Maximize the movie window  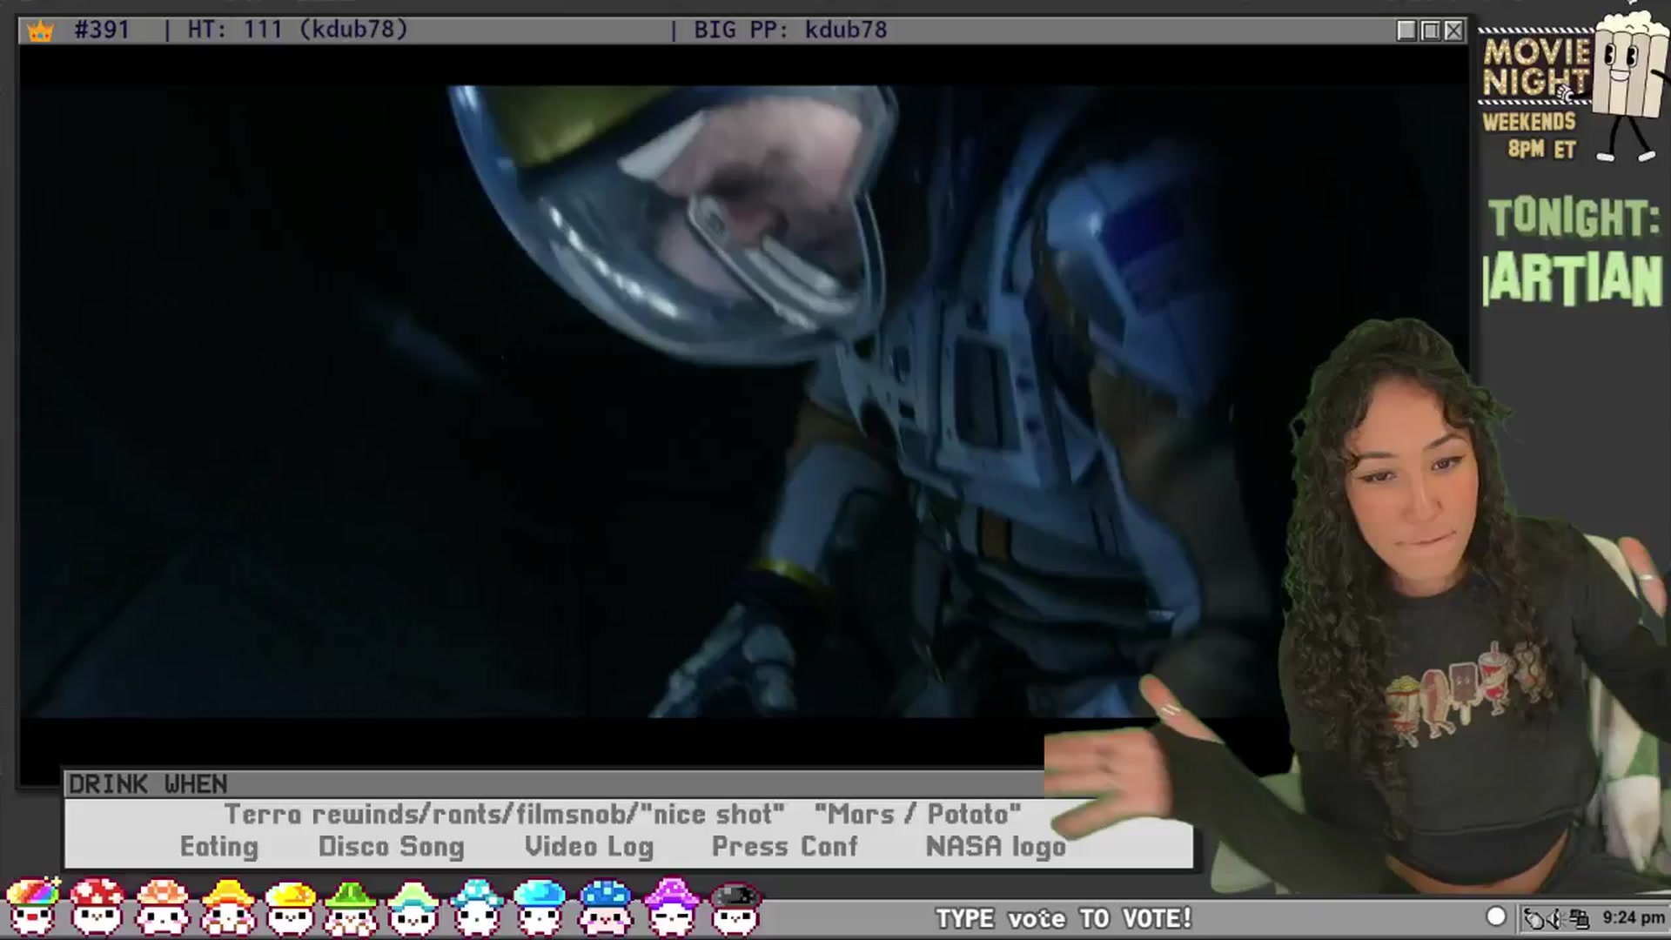point(1430,30)
